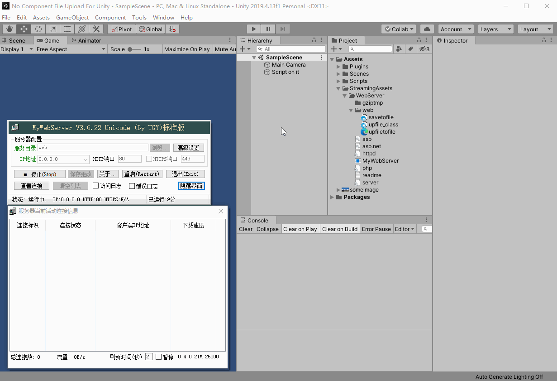Screen dimensions: 557x381
Task: Open Console panel options menu
Action: click(x=426, y=220)
